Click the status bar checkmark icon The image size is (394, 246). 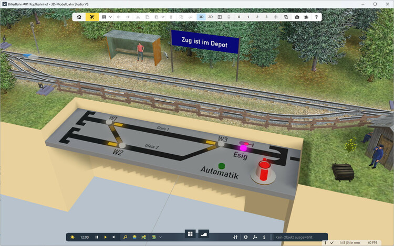click(x=331, y=243)
